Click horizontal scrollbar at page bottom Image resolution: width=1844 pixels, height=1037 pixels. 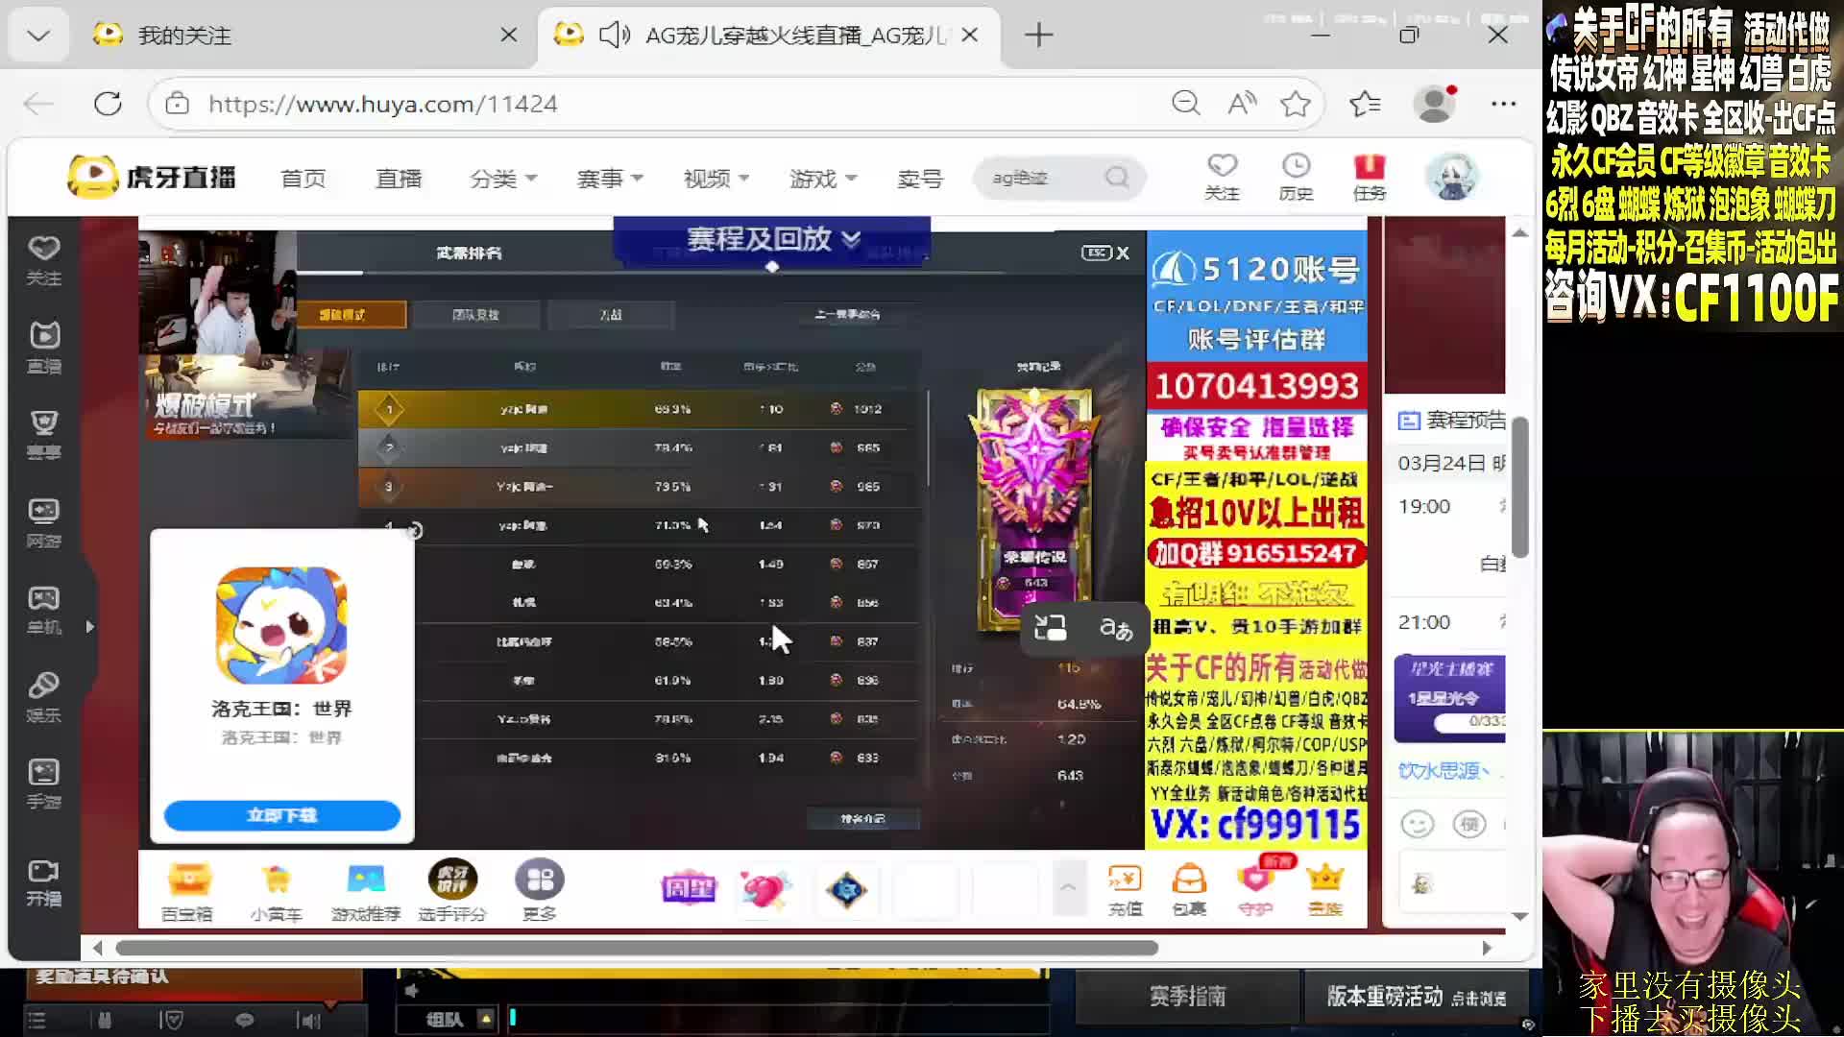coord(636,948)
